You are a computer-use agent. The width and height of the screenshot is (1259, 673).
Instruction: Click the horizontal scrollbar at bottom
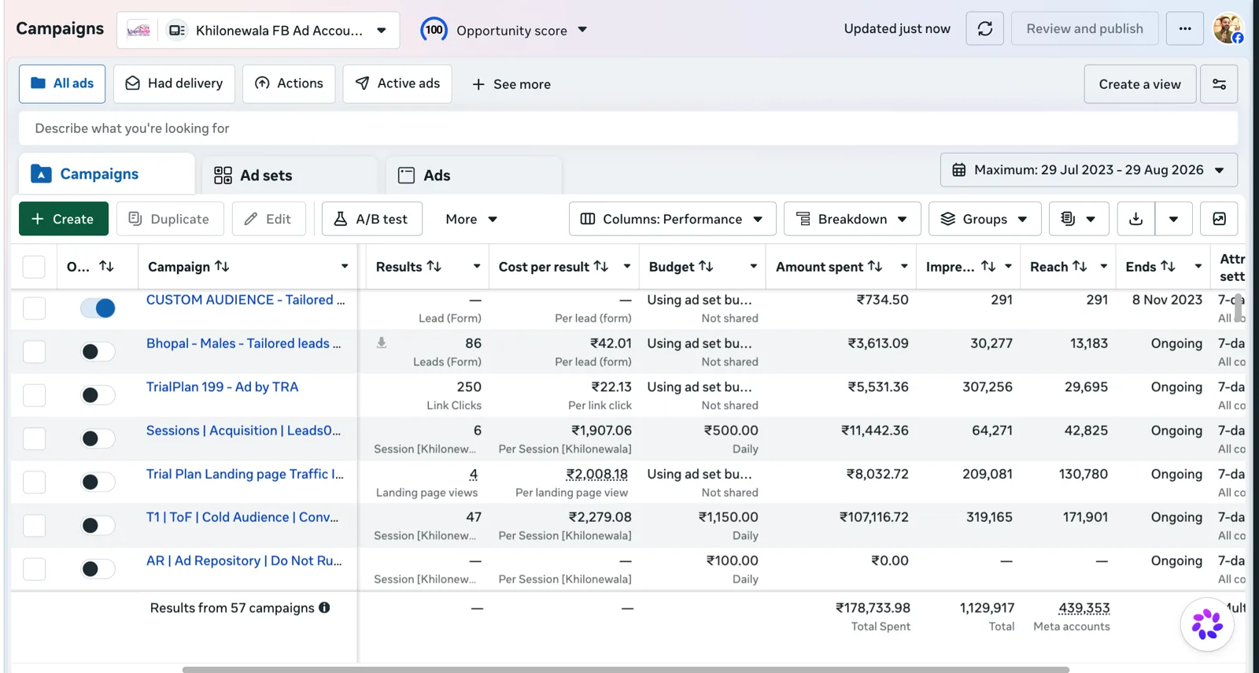(626, 670)
